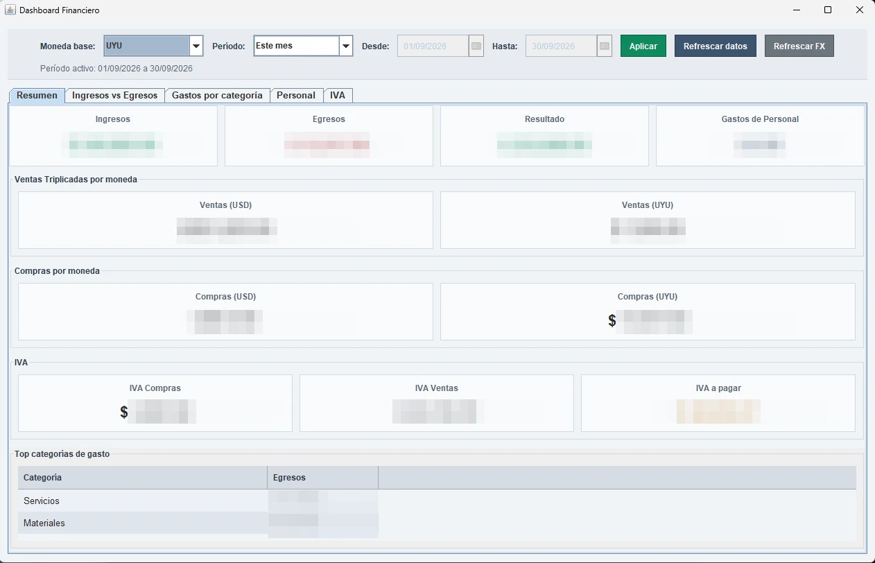
Task: Open the Ingresos vs Egresos tab
Action: [x=115, y=96]
